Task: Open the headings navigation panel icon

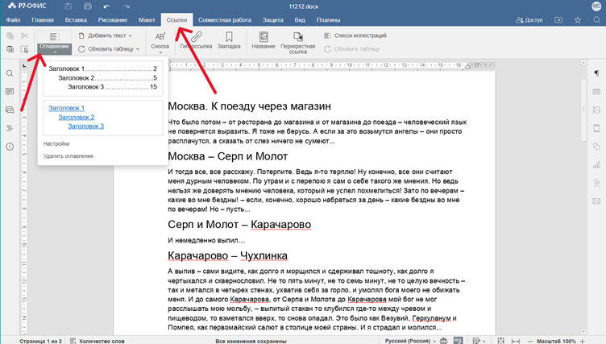Action: tap(10, 128)
